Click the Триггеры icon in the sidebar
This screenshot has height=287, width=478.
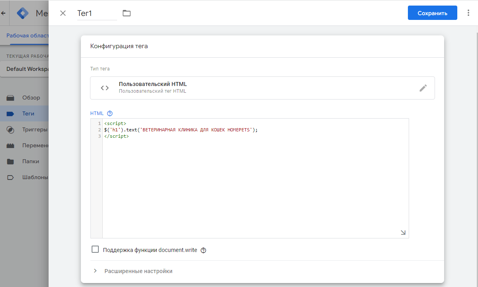(x=10, y=130)
